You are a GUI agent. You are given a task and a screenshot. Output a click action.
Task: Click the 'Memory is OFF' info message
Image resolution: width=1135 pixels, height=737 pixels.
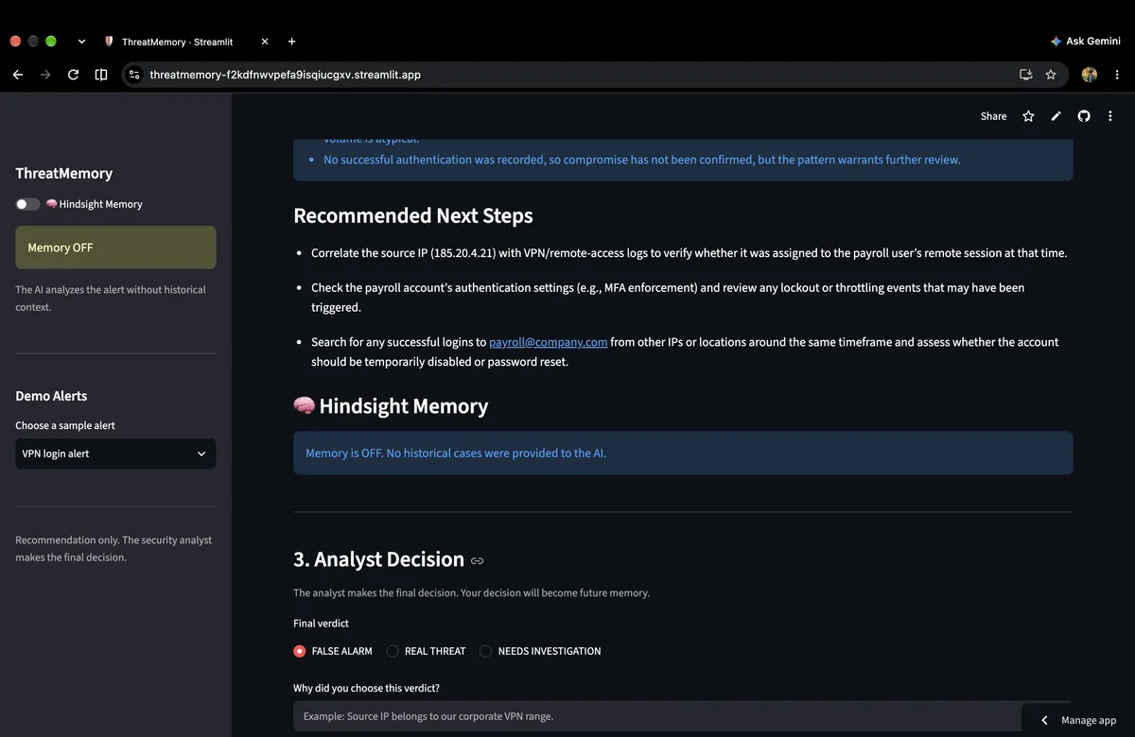[x=683, y=453]
